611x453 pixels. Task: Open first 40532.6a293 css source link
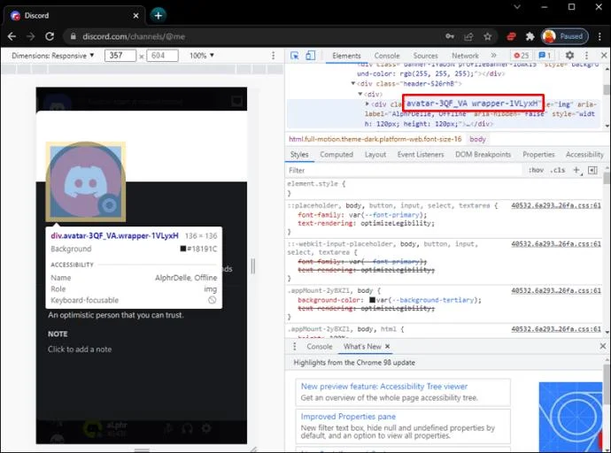coord(556,205)
